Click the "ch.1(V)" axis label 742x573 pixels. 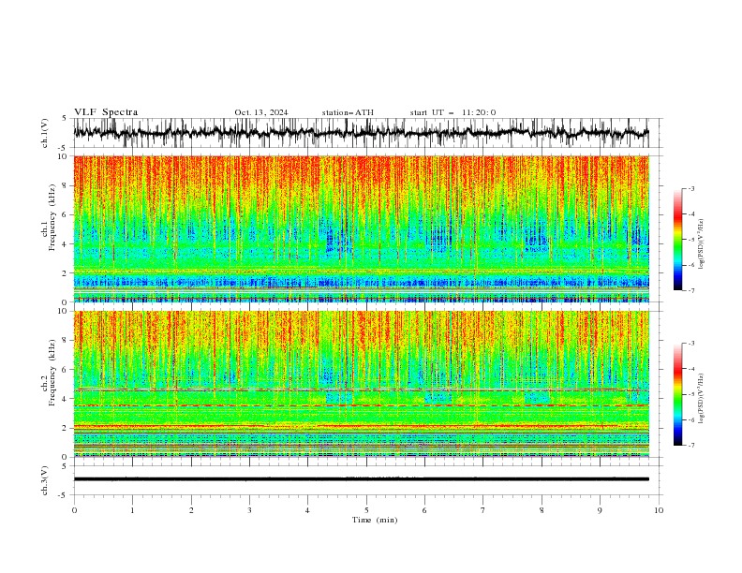pos(45,133)
